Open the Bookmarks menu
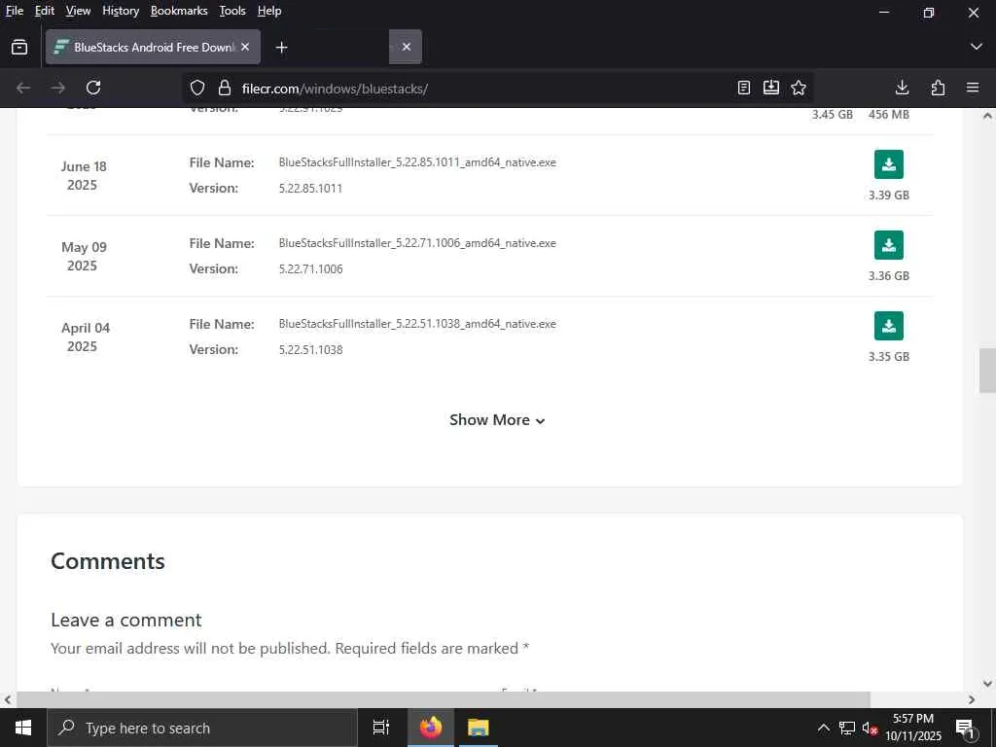The width and height of the screenshot is (996, 747). (179, 11)
